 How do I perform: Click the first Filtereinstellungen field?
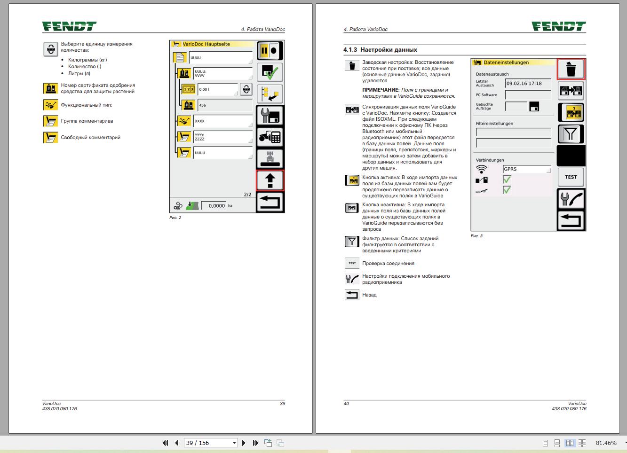coord(513,133)
